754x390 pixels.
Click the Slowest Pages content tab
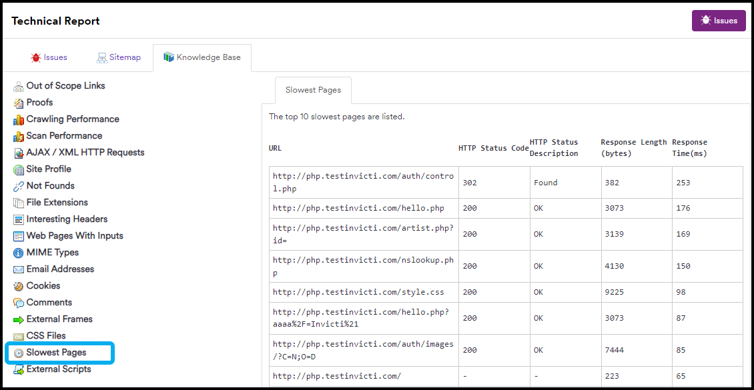313,90
